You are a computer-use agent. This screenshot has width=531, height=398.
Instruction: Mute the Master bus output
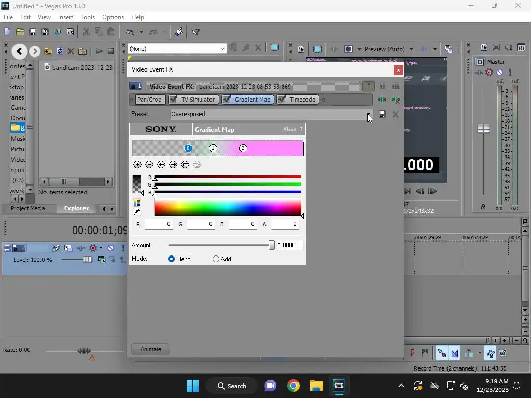point(499,72)
